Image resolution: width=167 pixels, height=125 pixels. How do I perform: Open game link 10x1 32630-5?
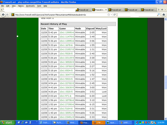(x=67, y=87)
